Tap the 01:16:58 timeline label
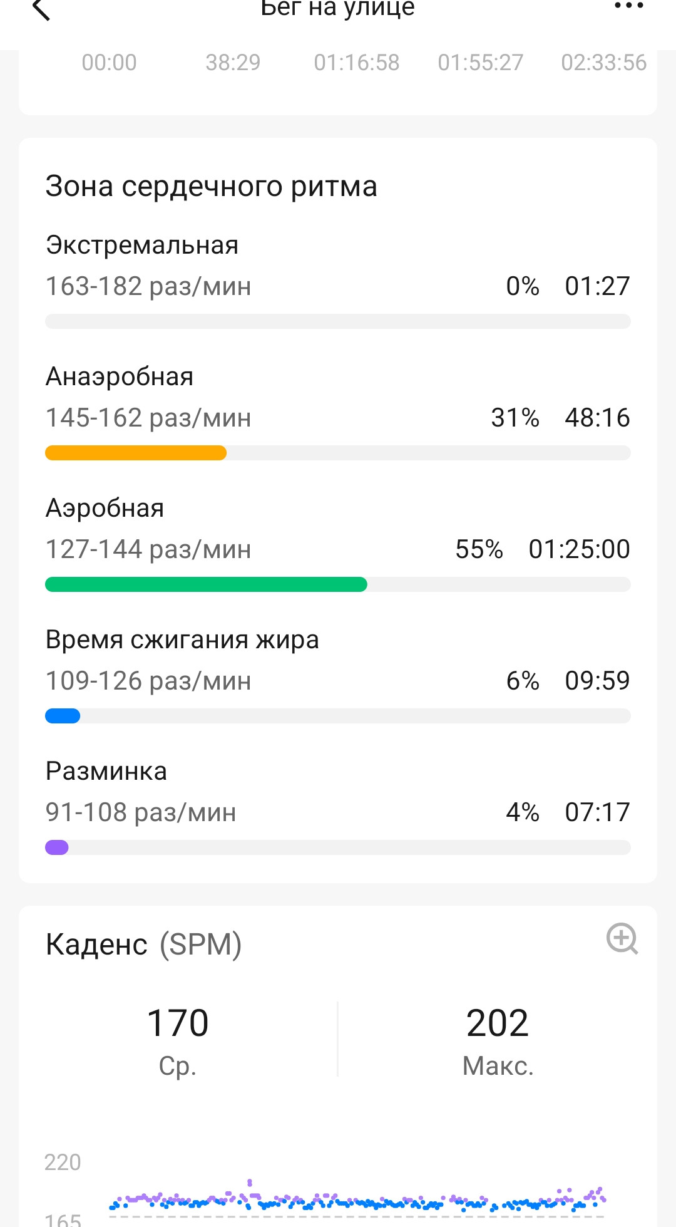Image resolution: width=676 pixels, height=1227 pixels. (357, 63)
